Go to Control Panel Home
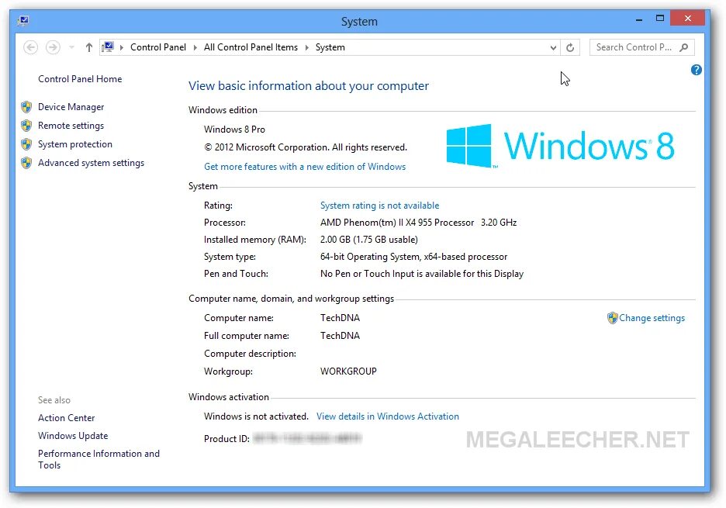The height and width of the screenshot is (508, 726). [80, 79]
